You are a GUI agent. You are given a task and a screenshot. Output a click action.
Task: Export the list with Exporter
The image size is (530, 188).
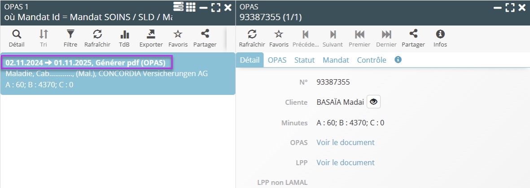(151, 38)
